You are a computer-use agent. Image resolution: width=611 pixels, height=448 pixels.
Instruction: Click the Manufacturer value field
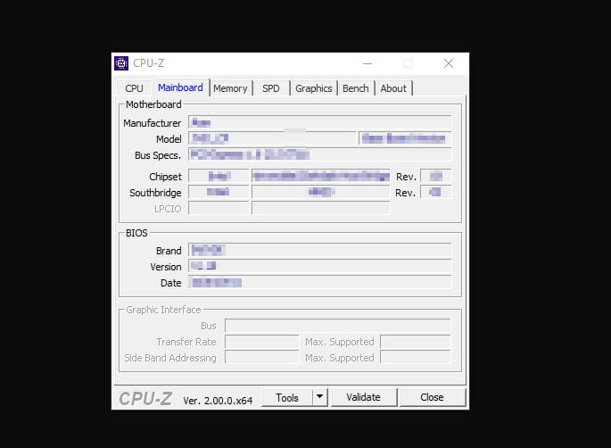(320, 122)
